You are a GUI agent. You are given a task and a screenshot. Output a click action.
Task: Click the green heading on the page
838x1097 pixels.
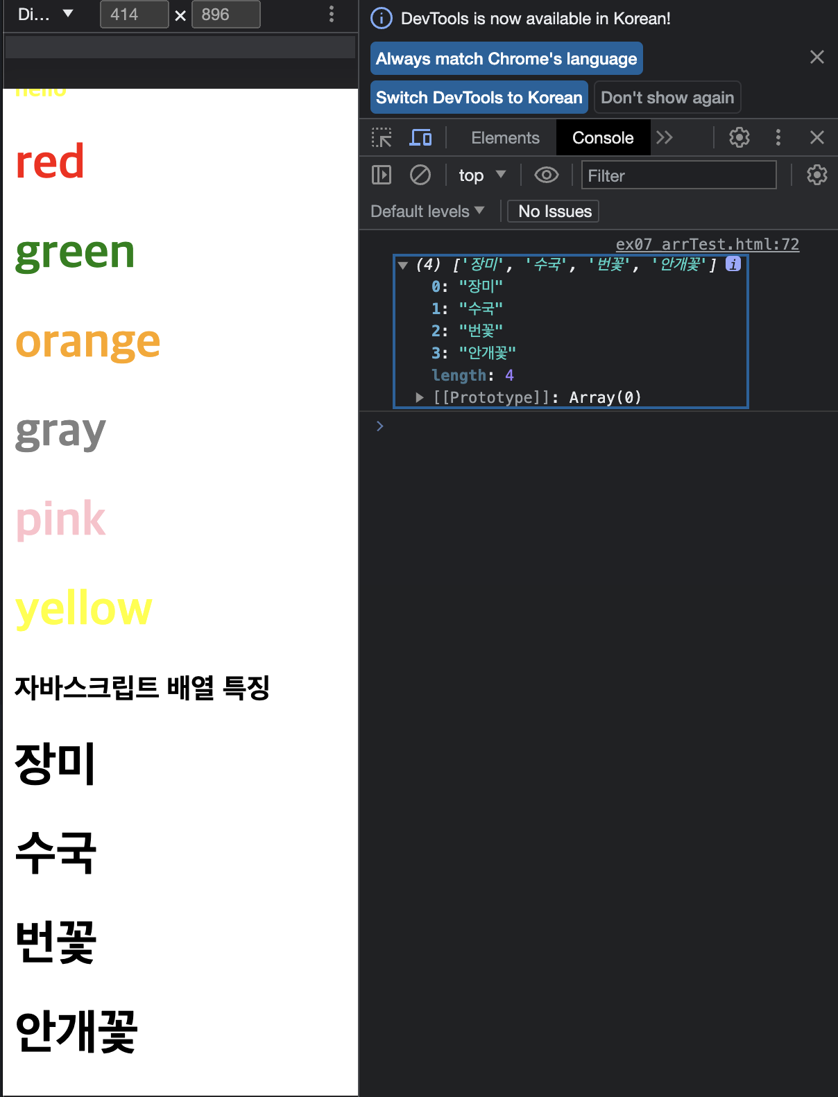click(75, 252)
